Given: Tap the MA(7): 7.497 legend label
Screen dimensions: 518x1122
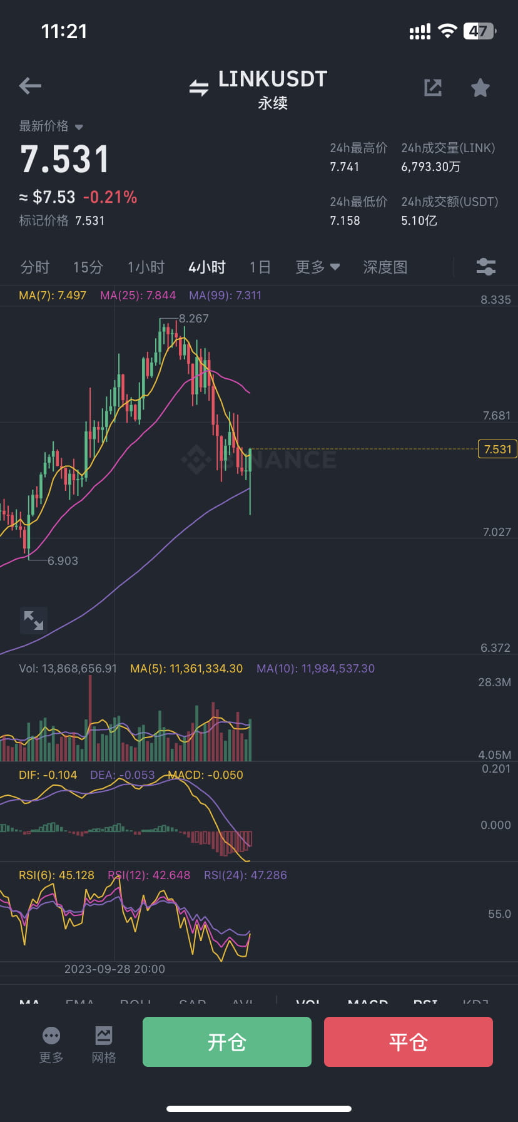Looking at the screenshot, I should click(x=53, y=295).
